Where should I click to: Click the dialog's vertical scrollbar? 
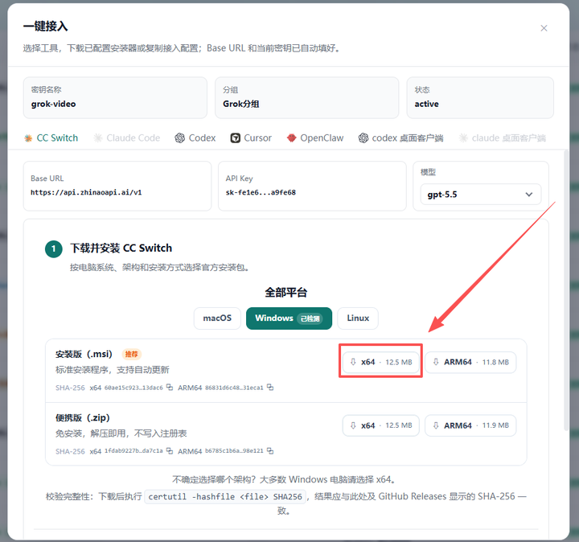click(x=566, y=290)
